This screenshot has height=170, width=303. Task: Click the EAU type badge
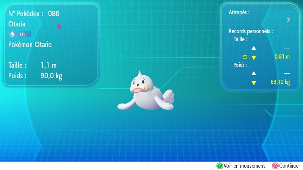pyautogui.click(x=23, y=34)
